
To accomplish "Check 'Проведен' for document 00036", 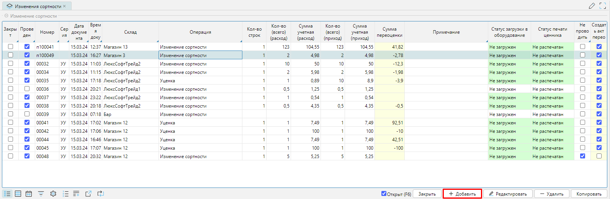I will point(27,89).
